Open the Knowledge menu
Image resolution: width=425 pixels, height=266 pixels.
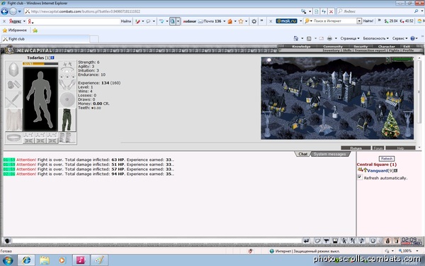301,46
